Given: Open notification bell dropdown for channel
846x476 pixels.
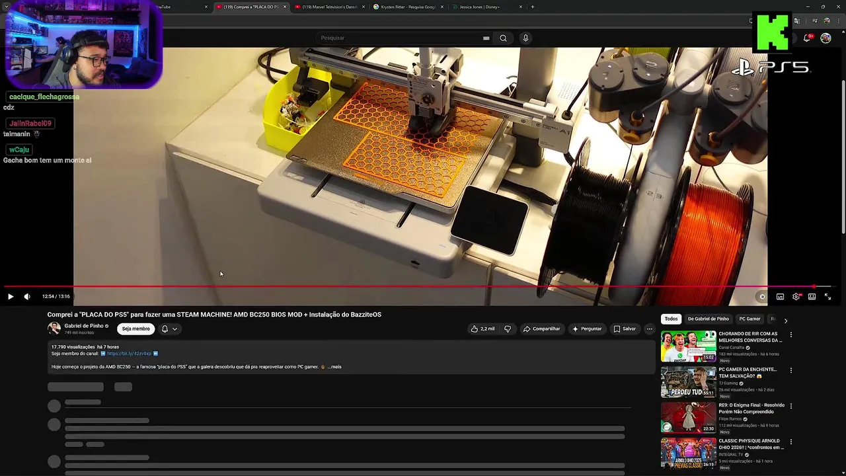Looking at the screenshot, I should pos(169,329).
